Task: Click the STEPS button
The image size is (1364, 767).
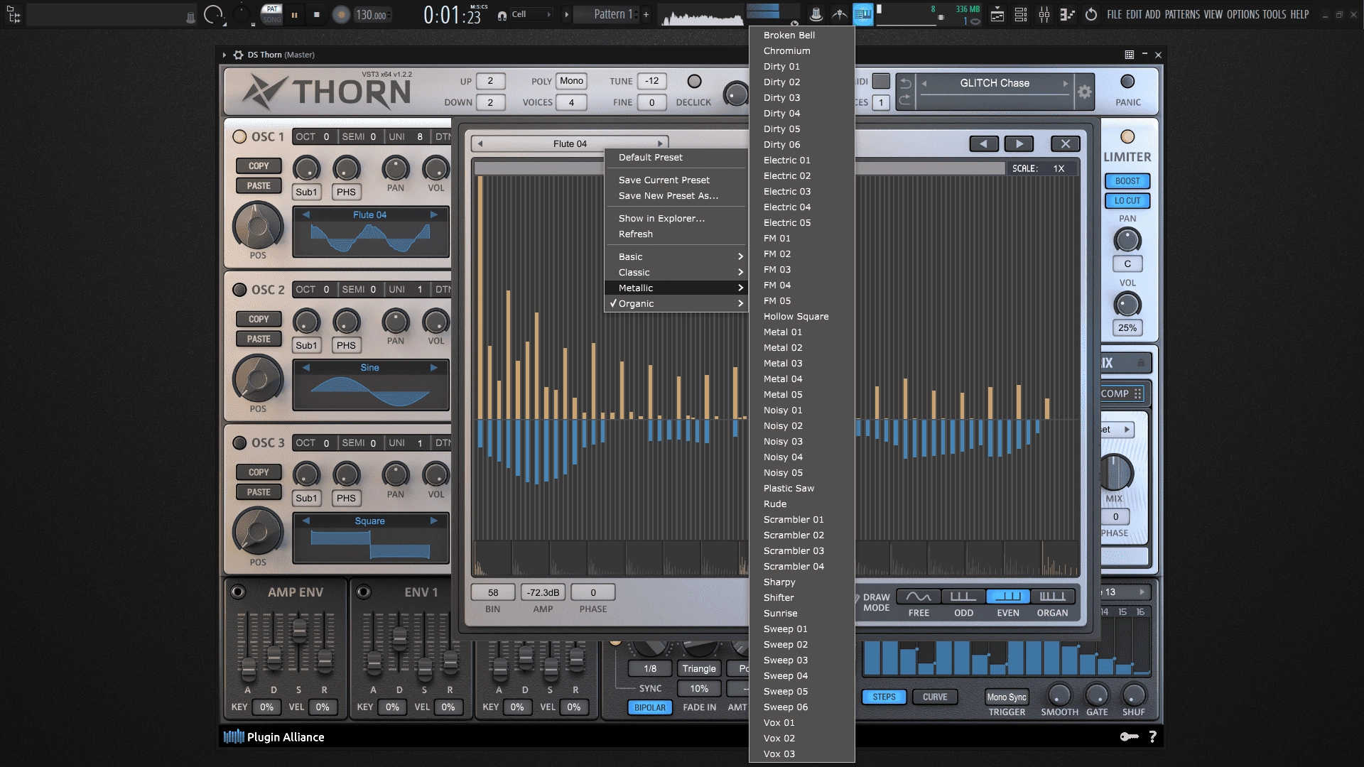Action: click(884, 697)
